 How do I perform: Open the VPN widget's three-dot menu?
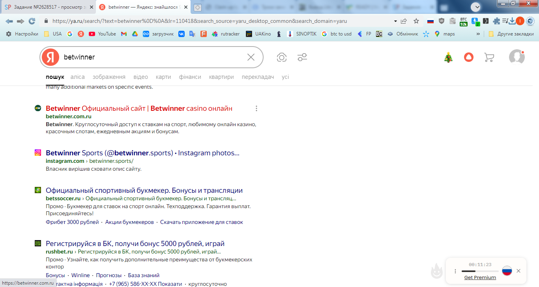click(455, 271)
